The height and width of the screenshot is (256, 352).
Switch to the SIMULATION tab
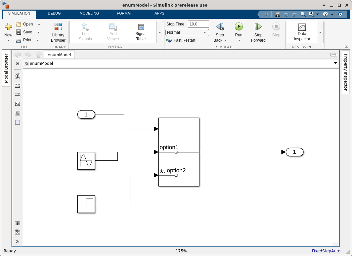coord(19,14)
